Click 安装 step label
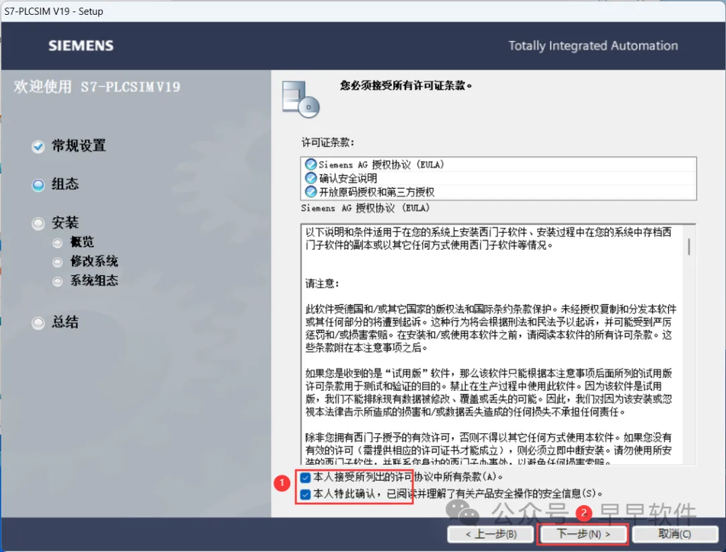Image resolution: width=726 pixels, height=552 pixels. pos(65,222)
